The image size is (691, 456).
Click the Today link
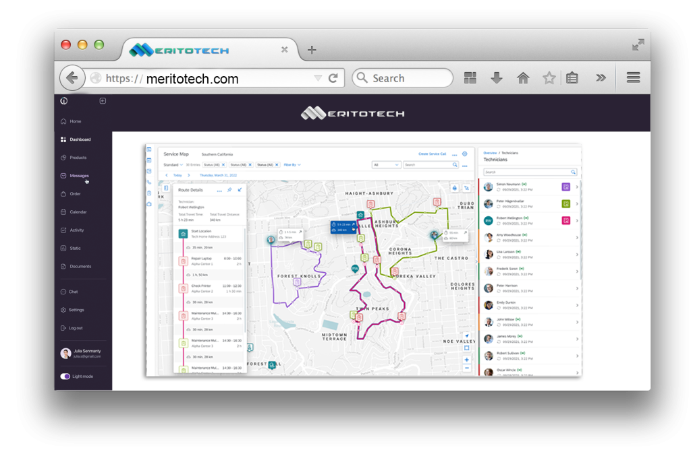[177, 175]
